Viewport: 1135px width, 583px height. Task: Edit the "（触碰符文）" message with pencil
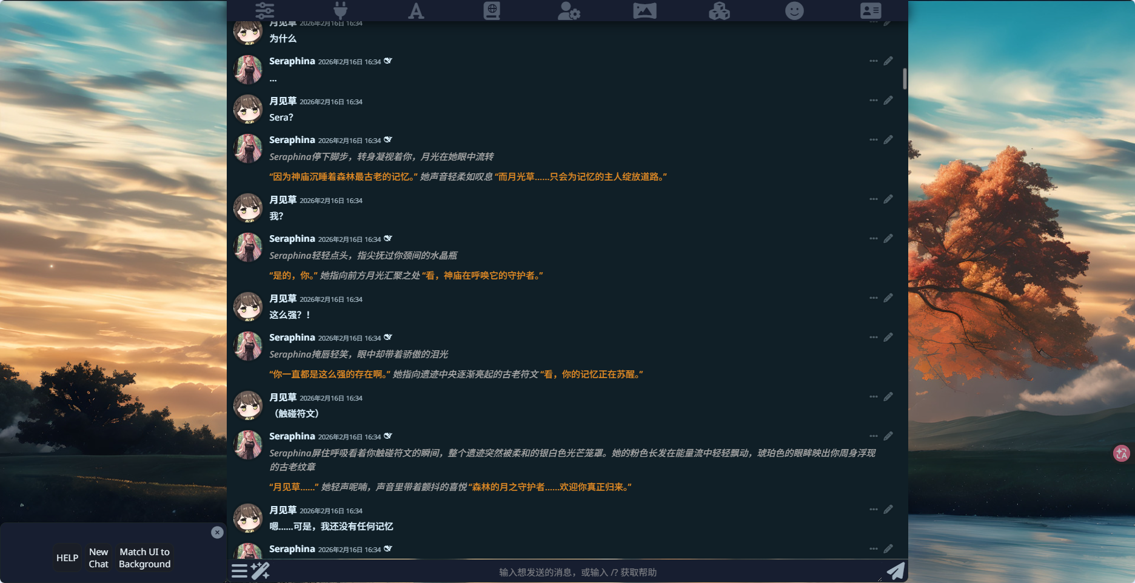pyautogui.click(x=888, y=397)
